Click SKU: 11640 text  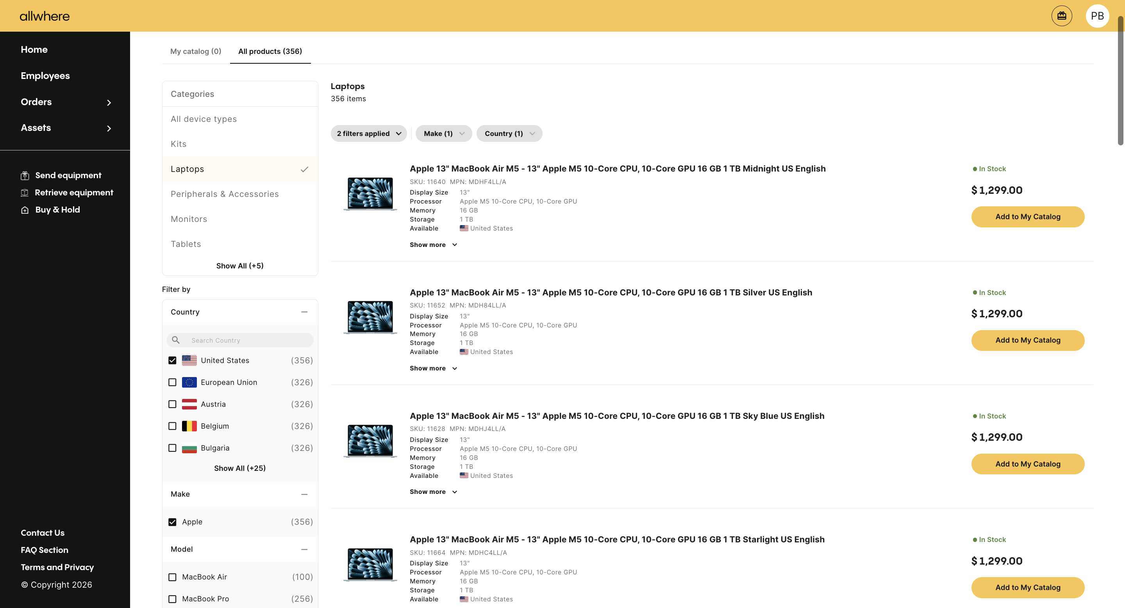(x=428, y=182)
